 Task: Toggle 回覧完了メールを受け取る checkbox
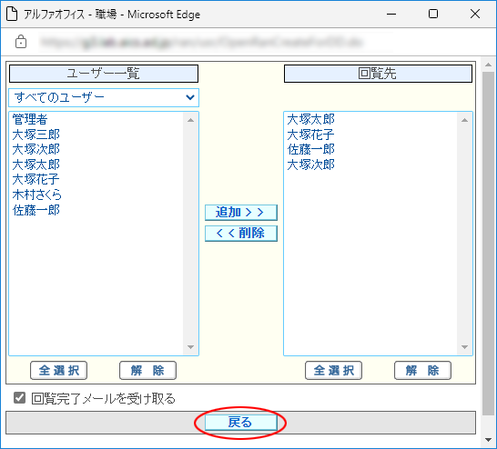[x=20, y=398]
